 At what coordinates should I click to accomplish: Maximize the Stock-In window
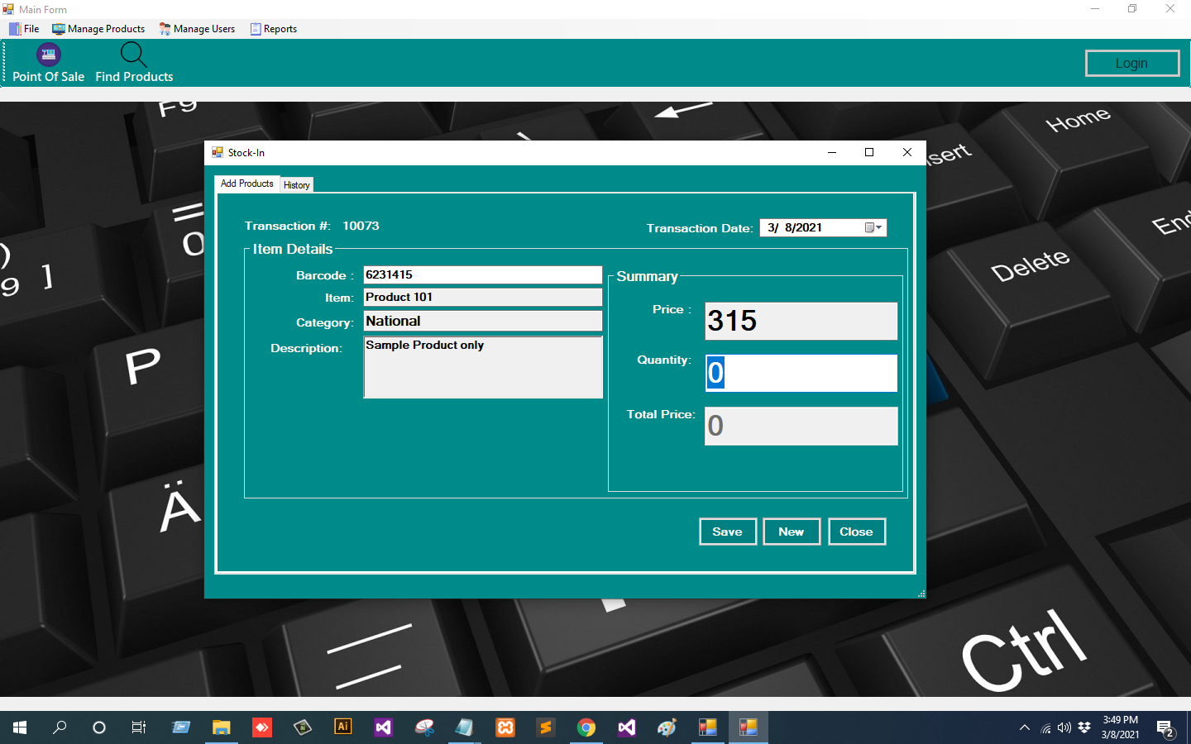869,152
